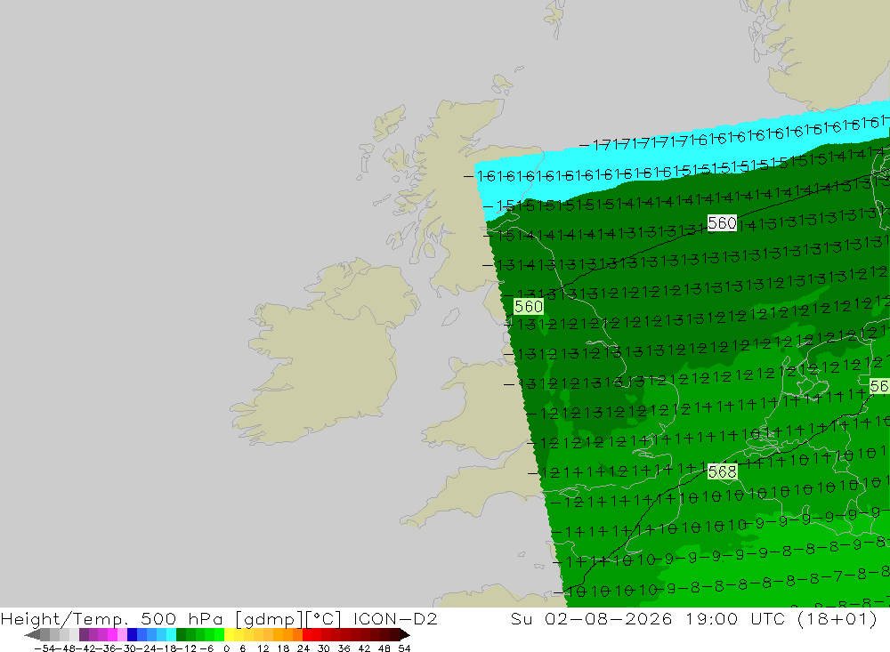Click the '54' legend scale value
Viewport: 890px width, 652px height.
[404, 648]
